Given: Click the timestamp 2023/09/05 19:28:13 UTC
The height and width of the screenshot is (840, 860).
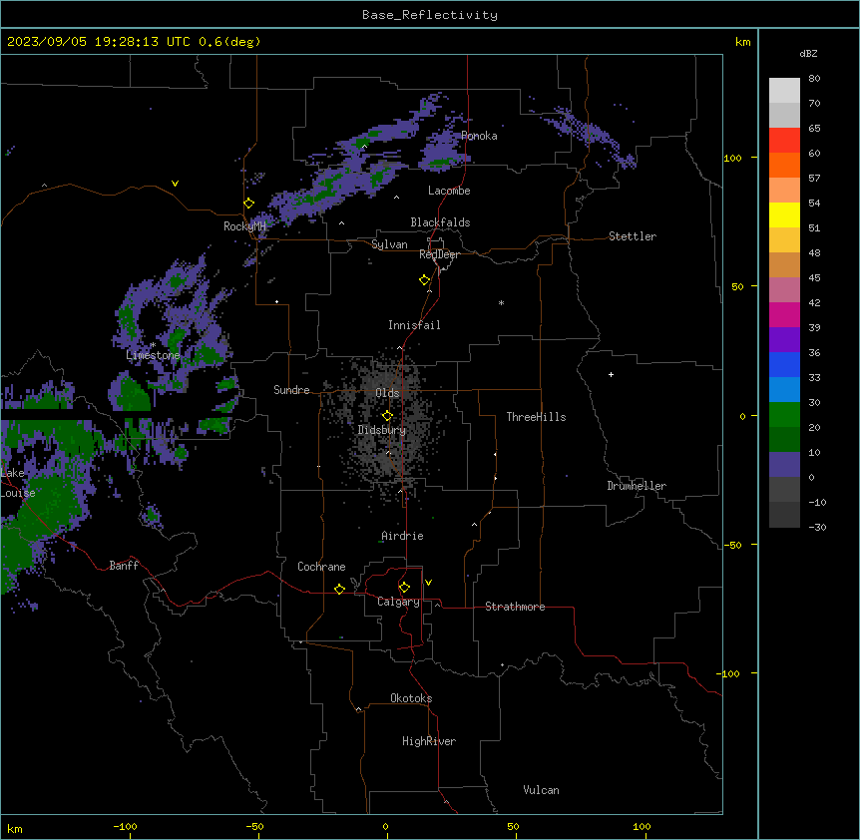Looking at the screenshot, I should tap(98, 42).
